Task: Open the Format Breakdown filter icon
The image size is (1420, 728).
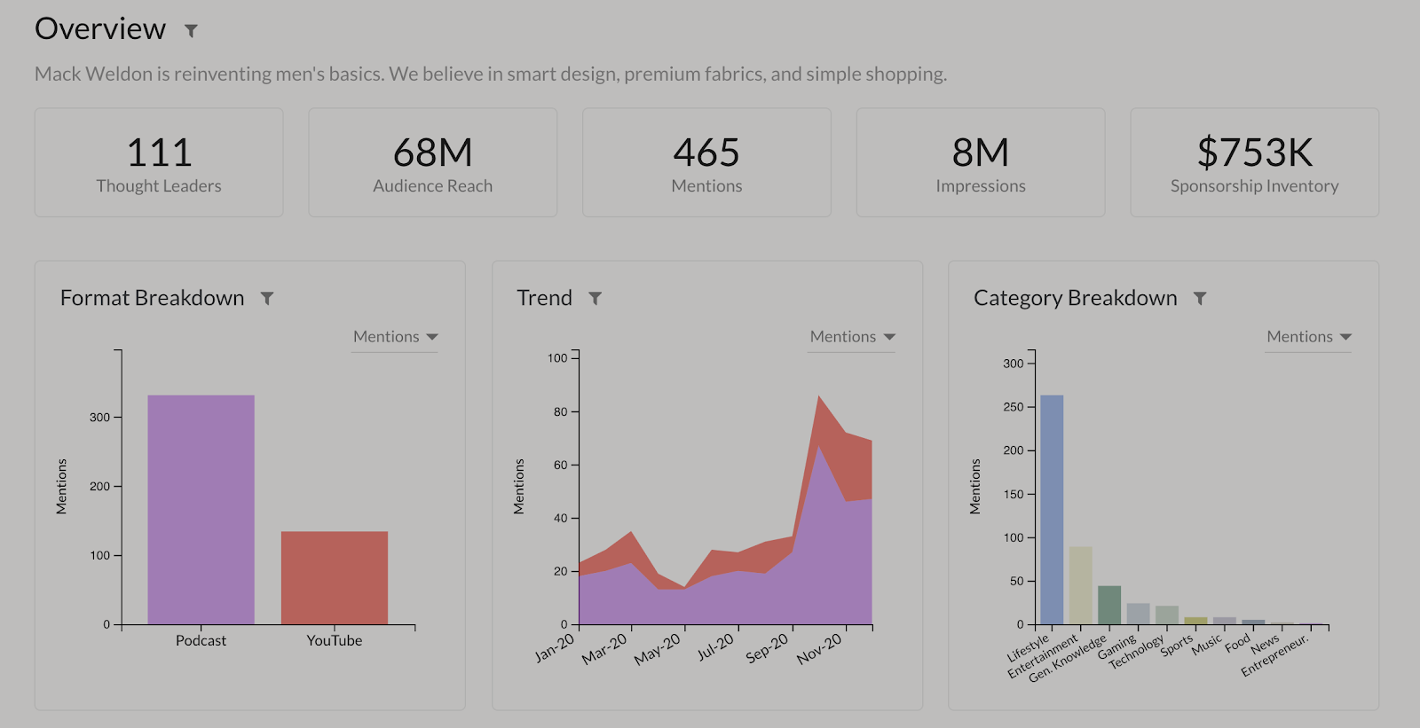Action: (267, 299)
